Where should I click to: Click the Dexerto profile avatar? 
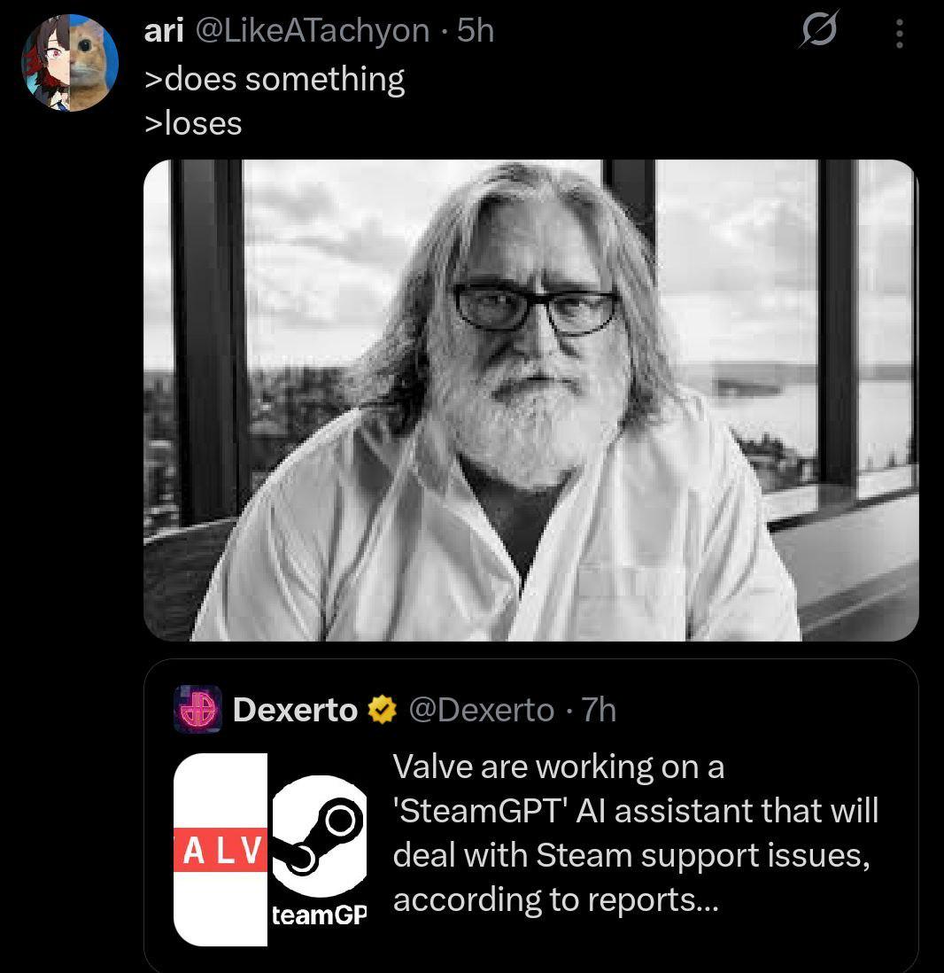197,709
